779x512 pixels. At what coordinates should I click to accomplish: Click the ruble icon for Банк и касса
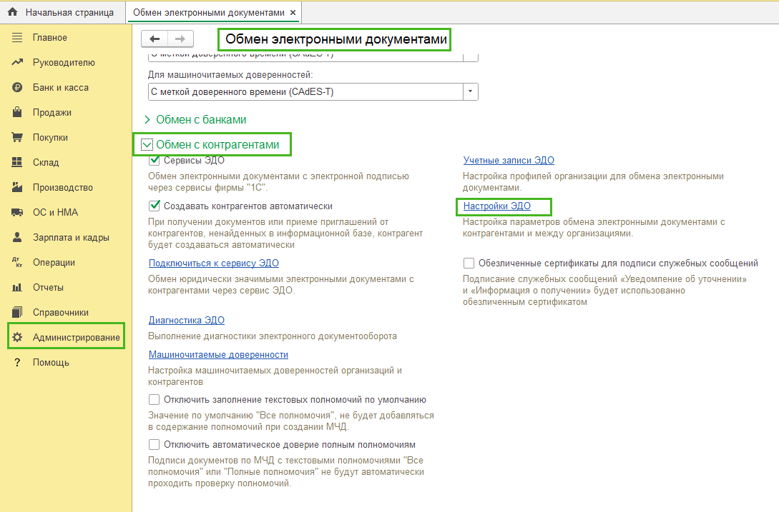click(17, 87)
